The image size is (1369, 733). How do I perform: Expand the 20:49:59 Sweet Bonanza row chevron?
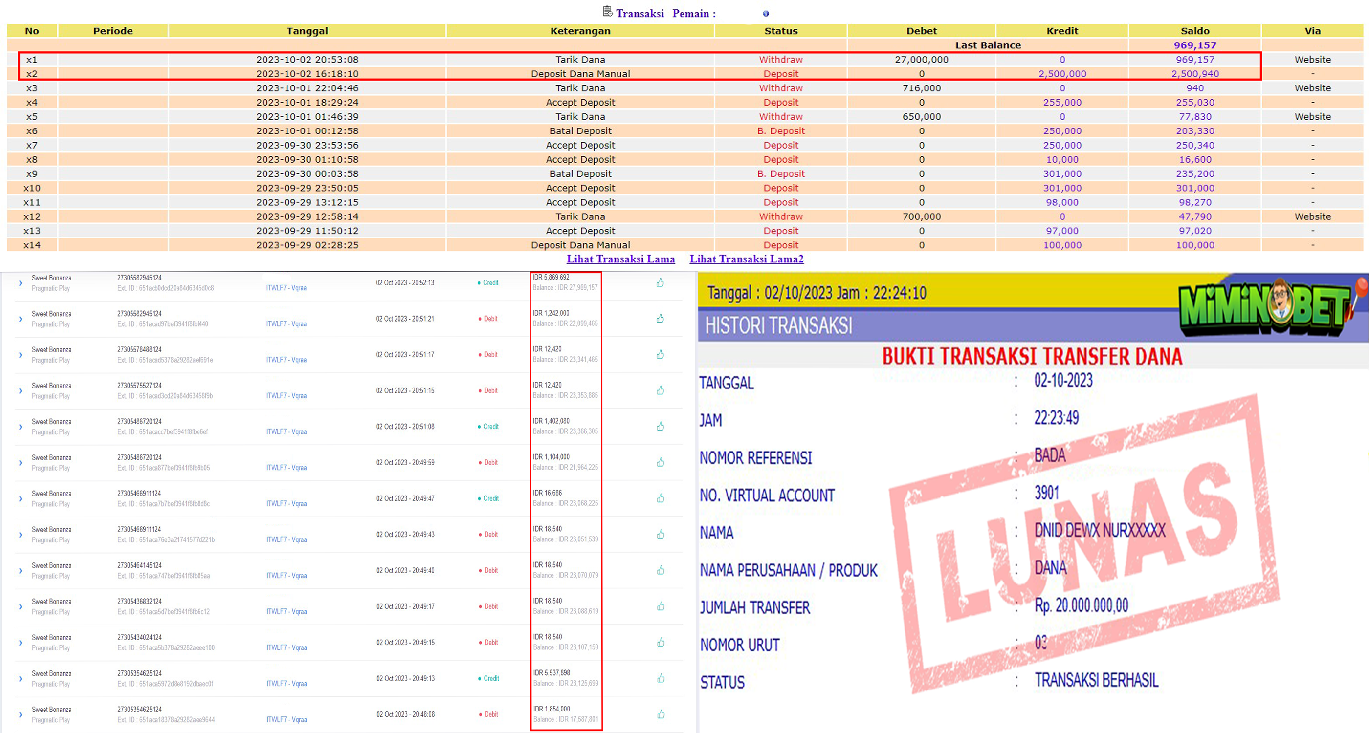pyautogui.click(x=20, y=463)
